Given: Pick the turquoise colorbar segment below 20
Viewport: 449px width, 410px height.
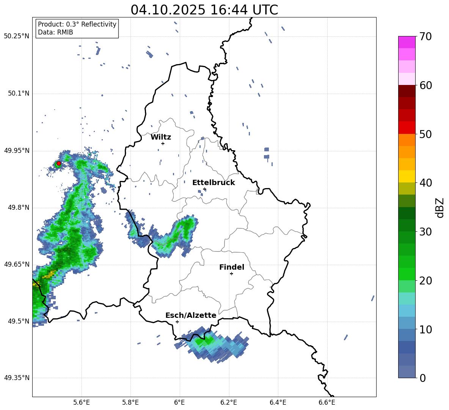Looking at the screenshot, I should (407, 298).
